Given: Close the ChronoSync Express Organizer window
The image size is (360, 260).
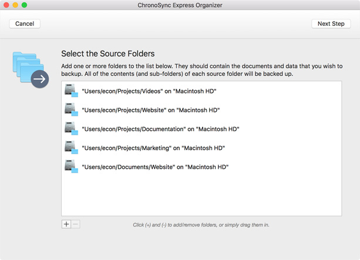Looking at the screenshot, I should point(6,5).
